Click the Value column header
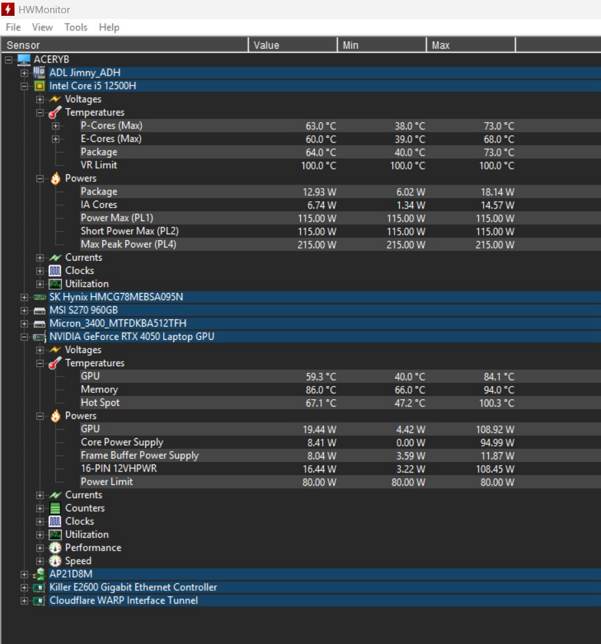This screenshot has height=644, width=601. click(293, 45)
